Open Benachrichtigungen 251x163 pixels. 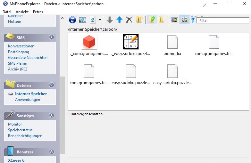coord(25,136)
